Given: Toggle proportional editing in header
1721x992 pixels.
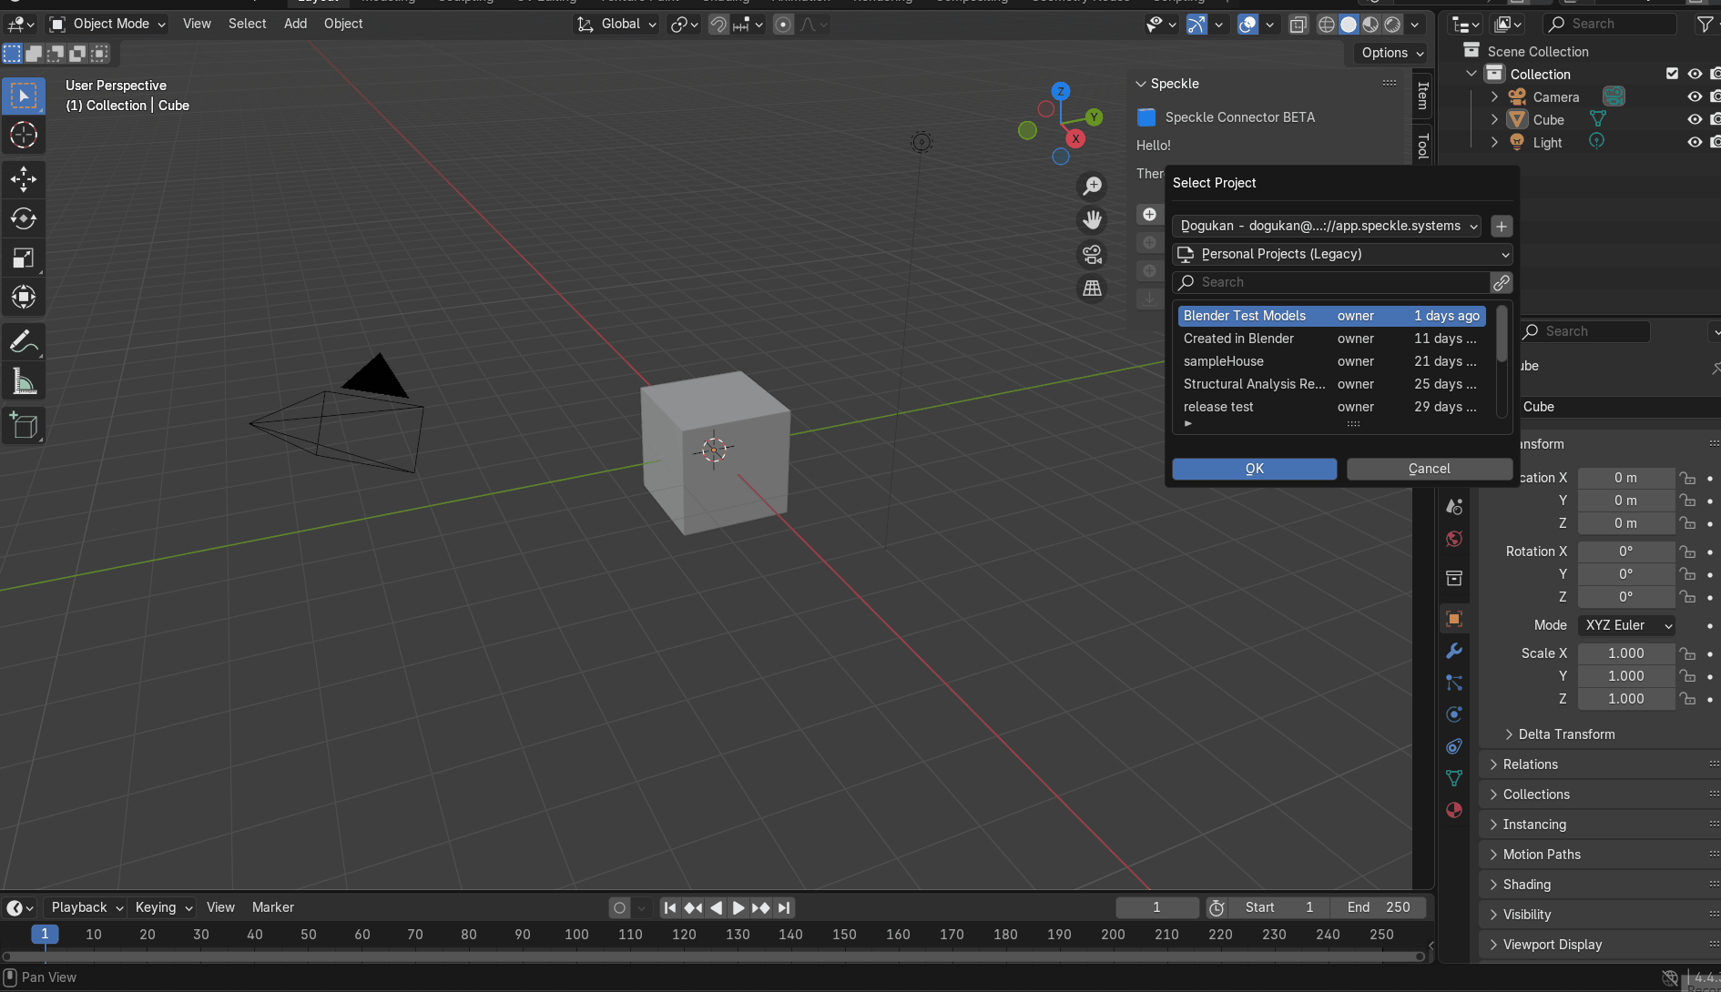Looking at the screenshot, I should (x=783, y=25).
